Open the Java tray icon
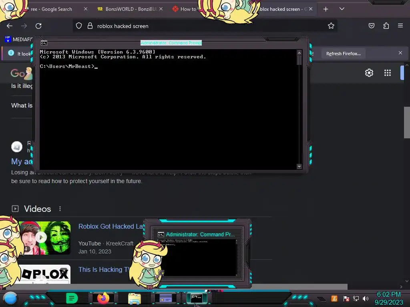The width and height of the screenshot is (410, 307). click(334, 298)
